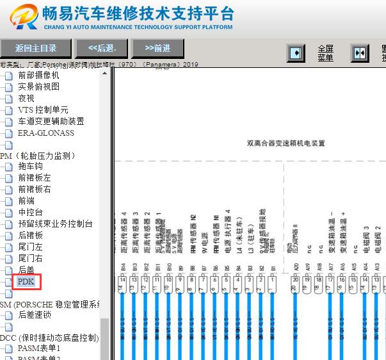The image size is (386, 360).
Task: Open 前端 wiring entry
Action: [x=26, y=201]
